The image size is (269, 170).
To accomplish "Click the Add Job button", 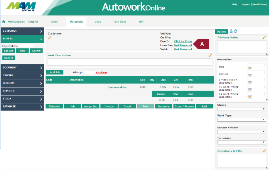I will [54, 73].
